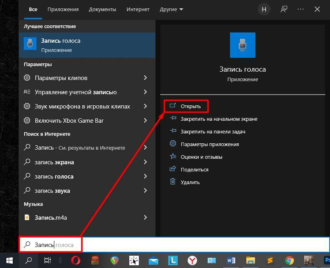The height and width of the screenshot is (268, 330).
Task: Click the feedback icon in search header
Action: pyautogui.click(x=284, y=9)
